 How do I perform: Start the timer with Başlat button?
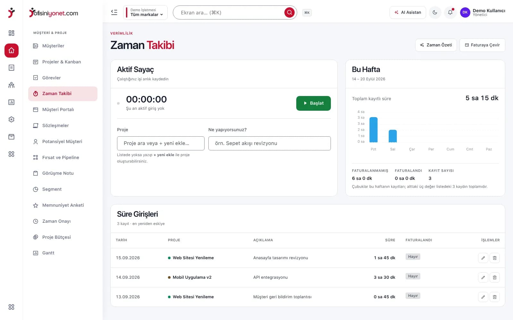click(313, 103)
